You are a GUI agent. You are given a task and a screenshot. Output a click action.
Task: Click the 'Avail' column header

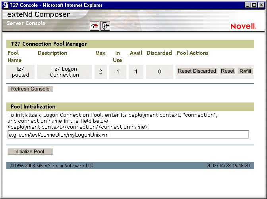point(136,53)
